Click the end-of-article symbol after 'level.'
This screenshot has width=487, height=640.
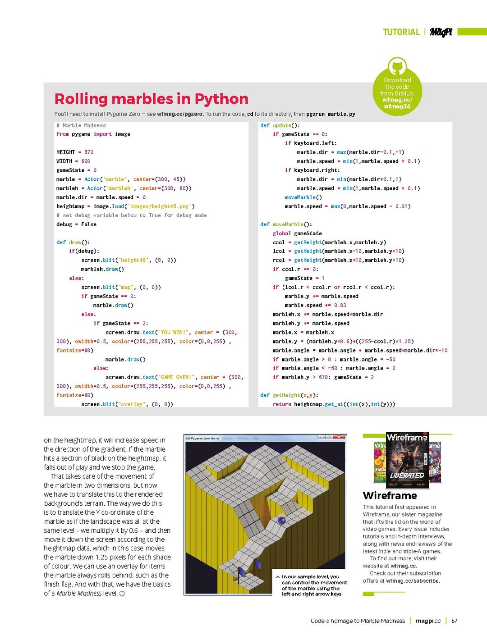click(x=122, y=594)
